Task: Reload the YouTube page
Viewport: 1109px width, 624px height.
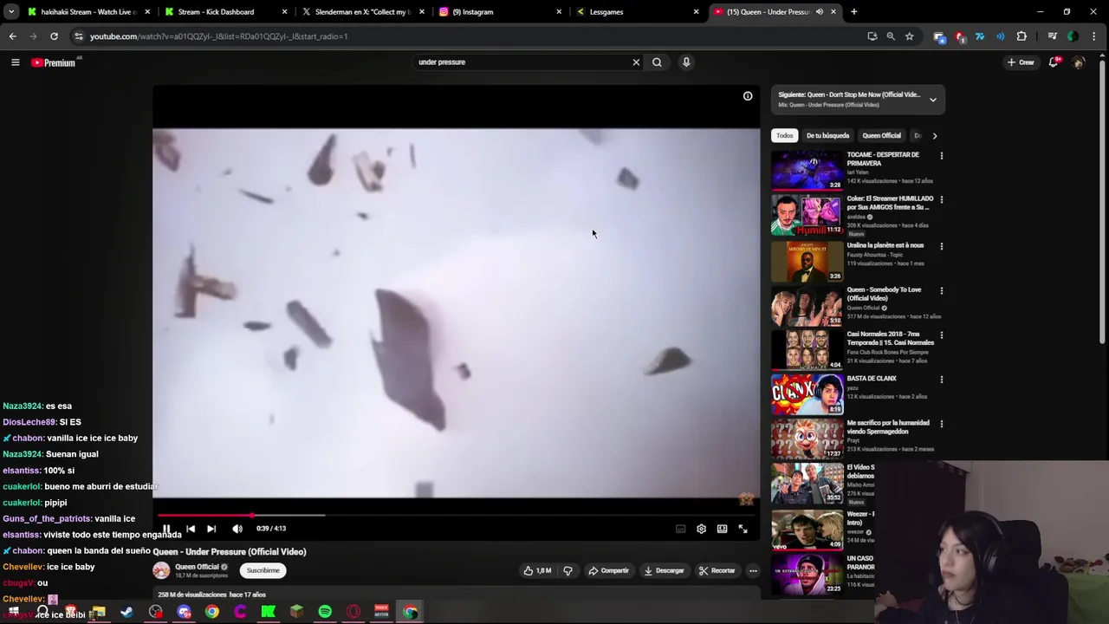Action: (54, 36)
